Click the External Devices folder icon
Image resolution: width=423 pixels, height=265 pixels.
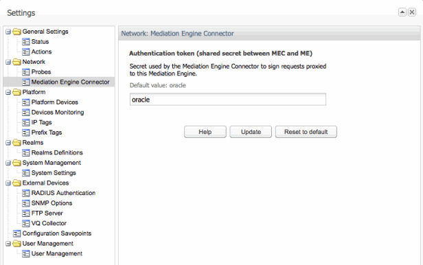pos(16,183)
